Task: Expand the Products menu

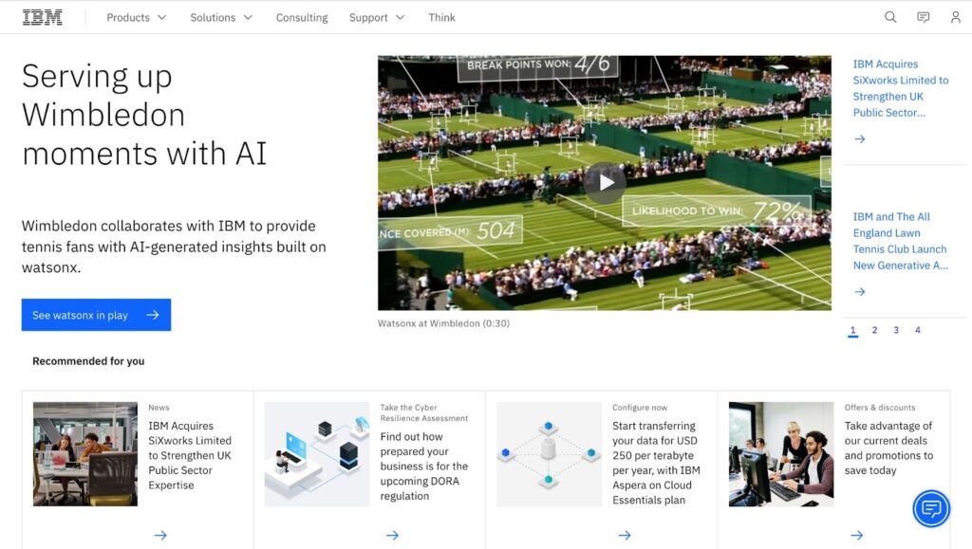Action: [137, 17]
